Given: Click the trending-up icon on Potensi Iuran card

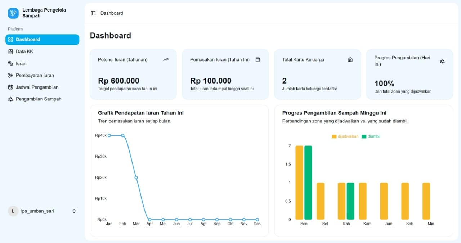Looking at the screenshot, I should (166, 60).
